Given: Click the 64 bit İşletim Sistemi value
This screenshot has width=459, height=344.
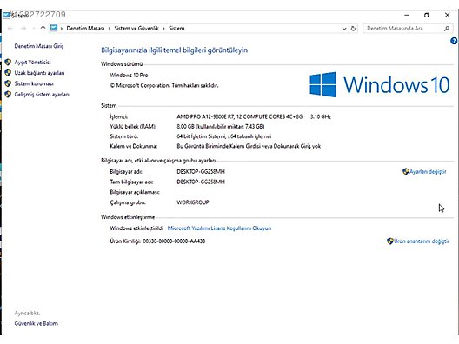Looking at the screenshot, I should pos(224,136).
